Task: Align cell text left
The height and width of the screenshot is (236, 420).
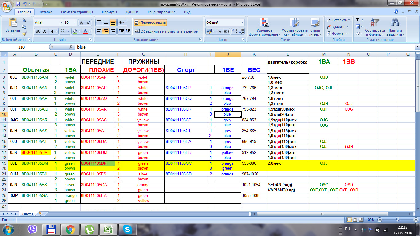Action: [99, 31]
